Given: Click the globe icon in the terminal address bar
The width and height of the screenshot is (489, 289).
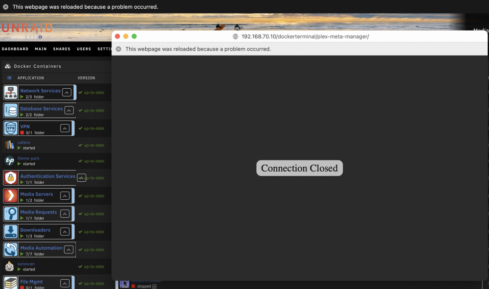Looking at the screenshot, I should pyautogui.click(x=236, y=37).
